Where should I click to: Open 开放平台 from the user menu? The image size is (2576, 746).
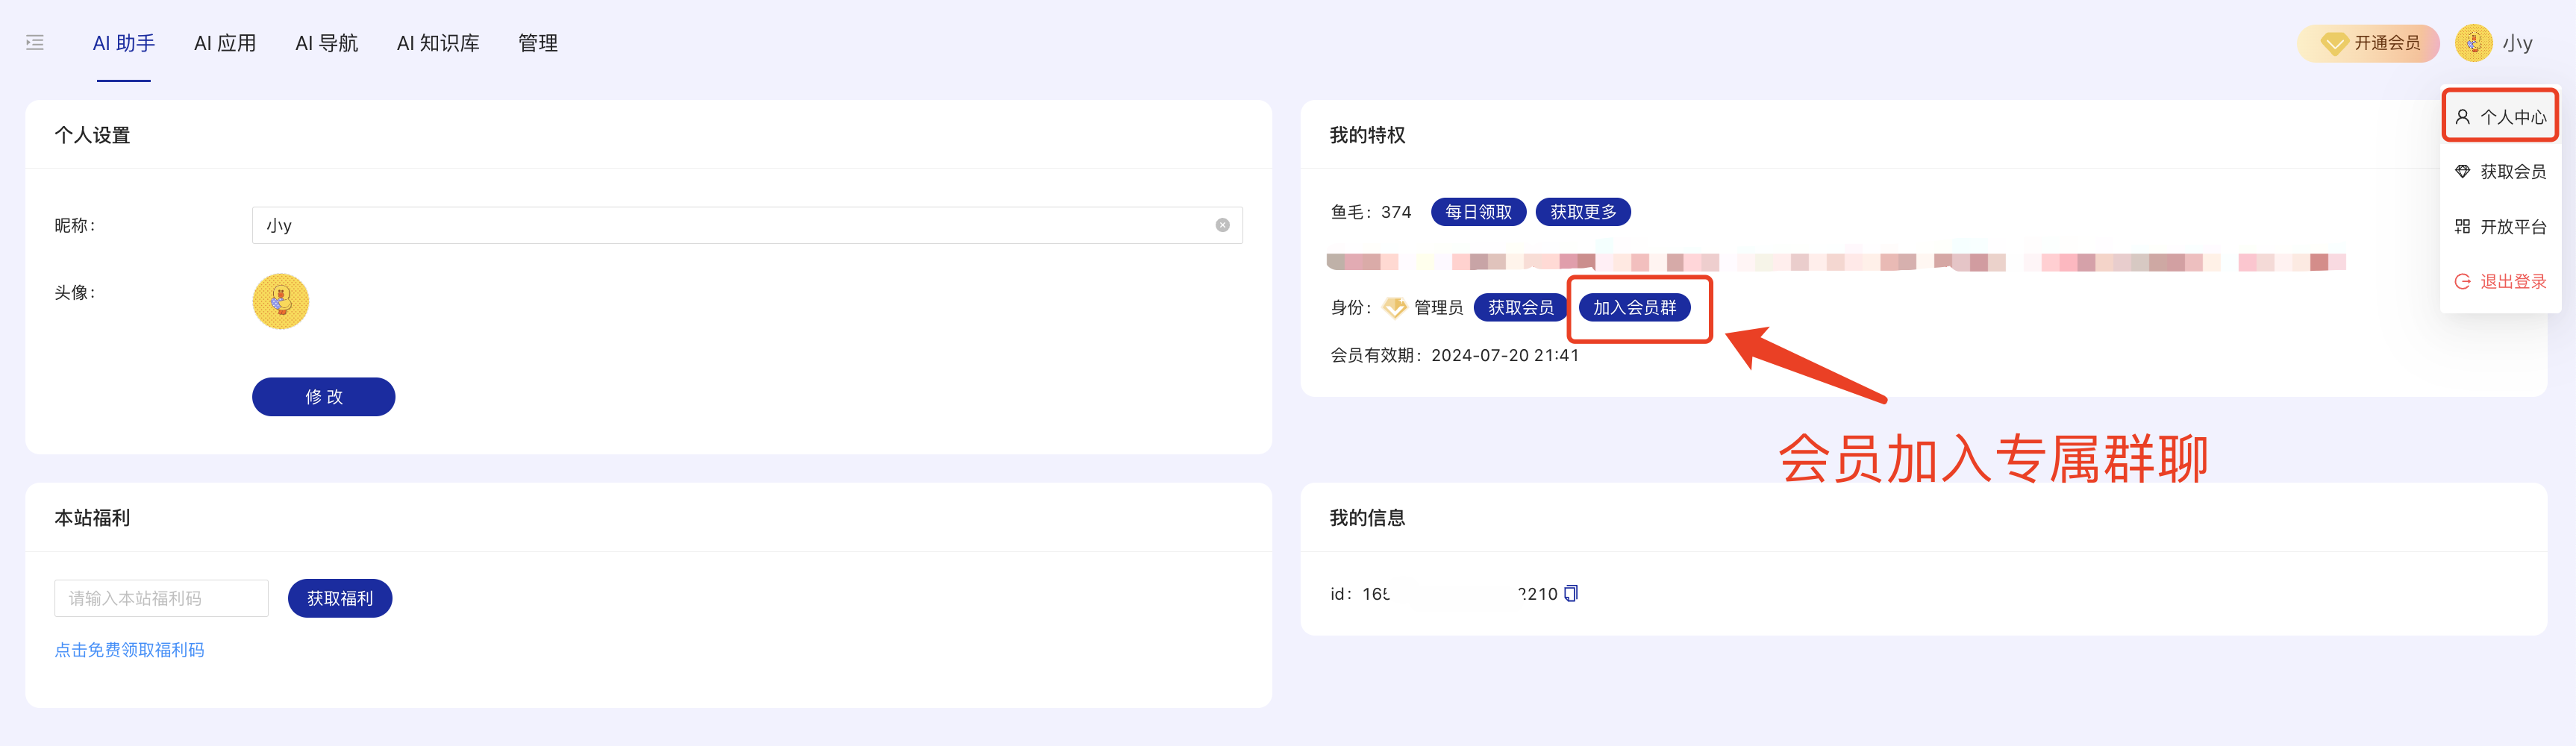(x=2500, y=227)
